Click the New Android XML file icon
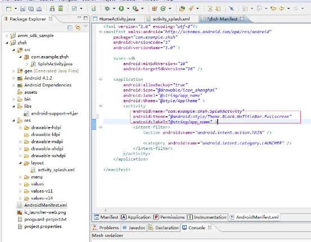The height and width of the screenshot is (242, 311). 93,8
